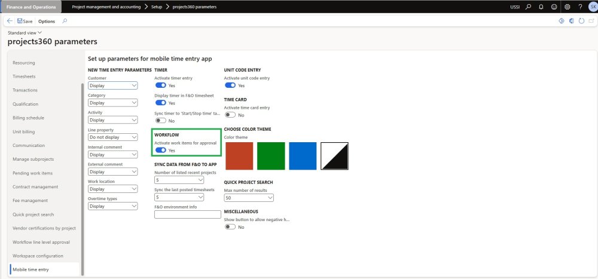
Task: Open page in new window icon
Action: click(591, 22)
